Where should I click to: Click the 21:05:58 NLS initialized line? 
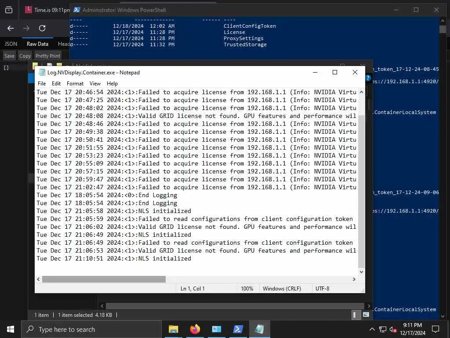(x=114, y=211)
